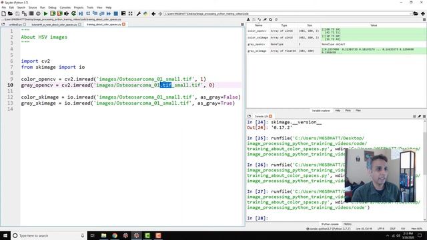Click Name column header in Variable explorer
The height and width of the screenshot is (240, 427).
coord(258,25)
